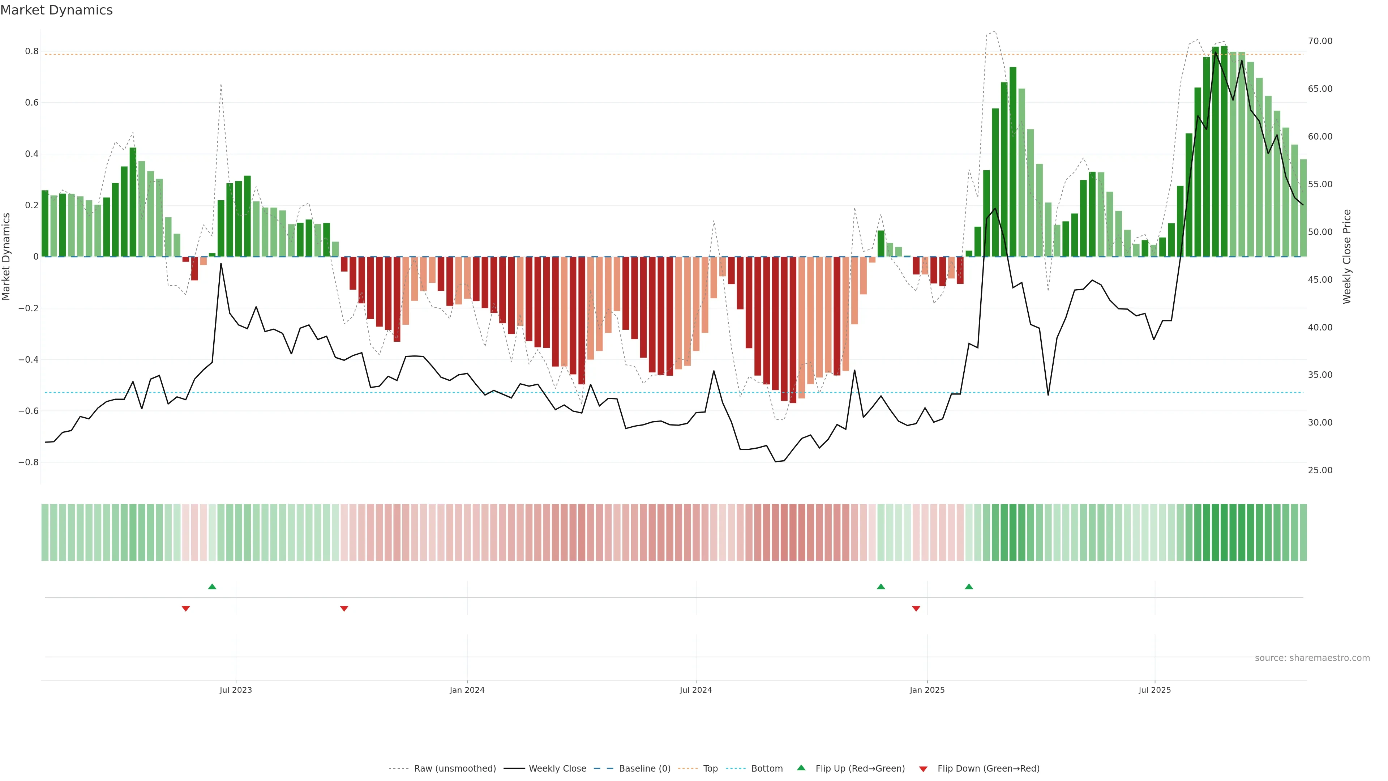1388x781 pixels.
Task: Hide the Top threshold legend series
Action: point(710,768)
